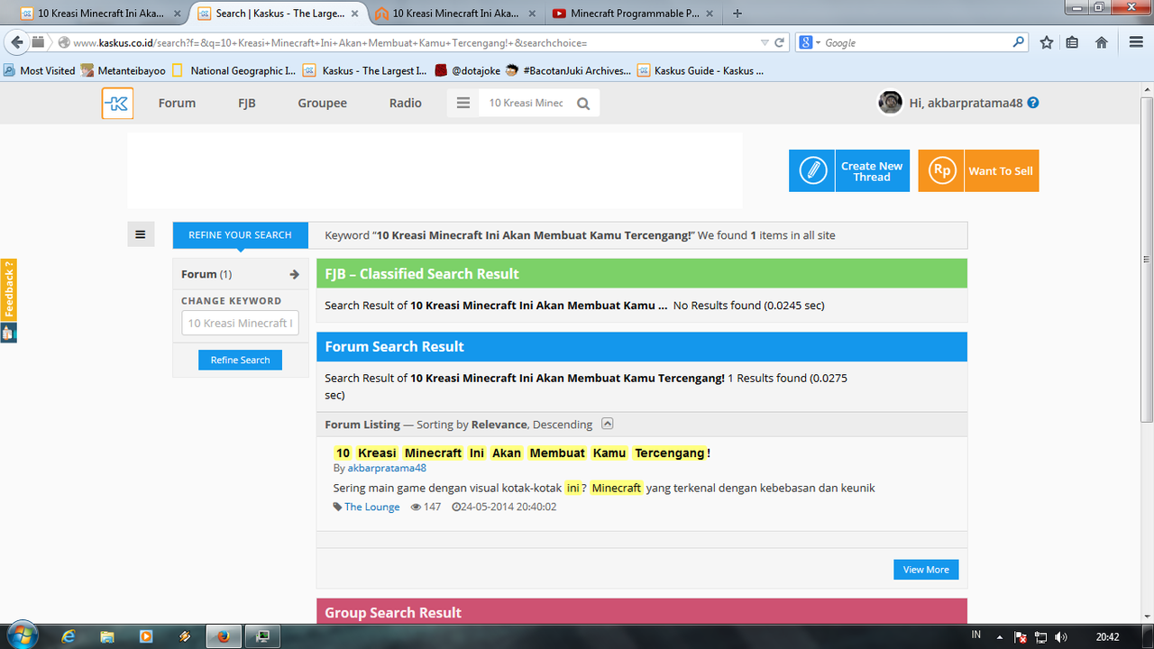Click the Hi, akbarpratama48 username
Image resolution: width=1154 pixels, height=649 pixels.
pyautogui.click(x=966, y=103)
